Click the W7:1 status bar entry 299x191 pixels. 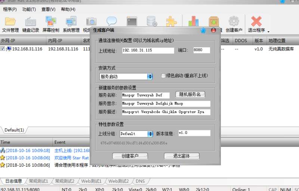pyautogui.click(x=167, y=189)
